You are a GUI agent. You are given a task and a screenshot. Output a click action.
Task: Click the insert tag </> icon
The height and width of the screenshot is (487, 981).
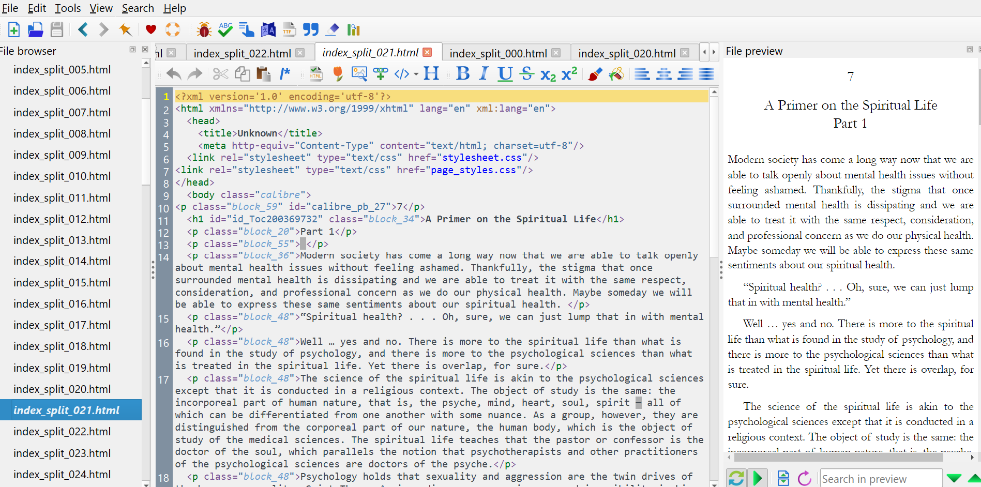coord(402,74)
